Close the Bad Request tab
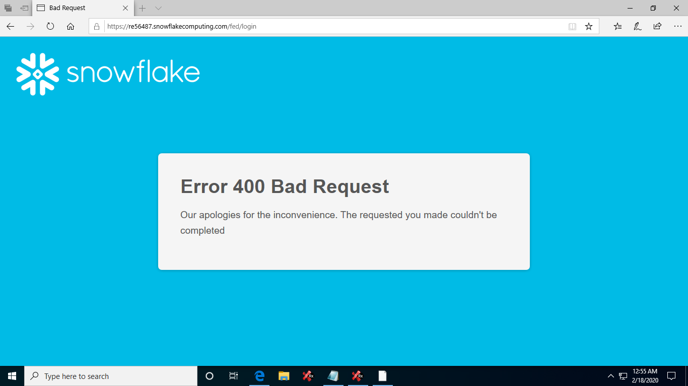The image size is (688, 386). click(x=125, y=8)
